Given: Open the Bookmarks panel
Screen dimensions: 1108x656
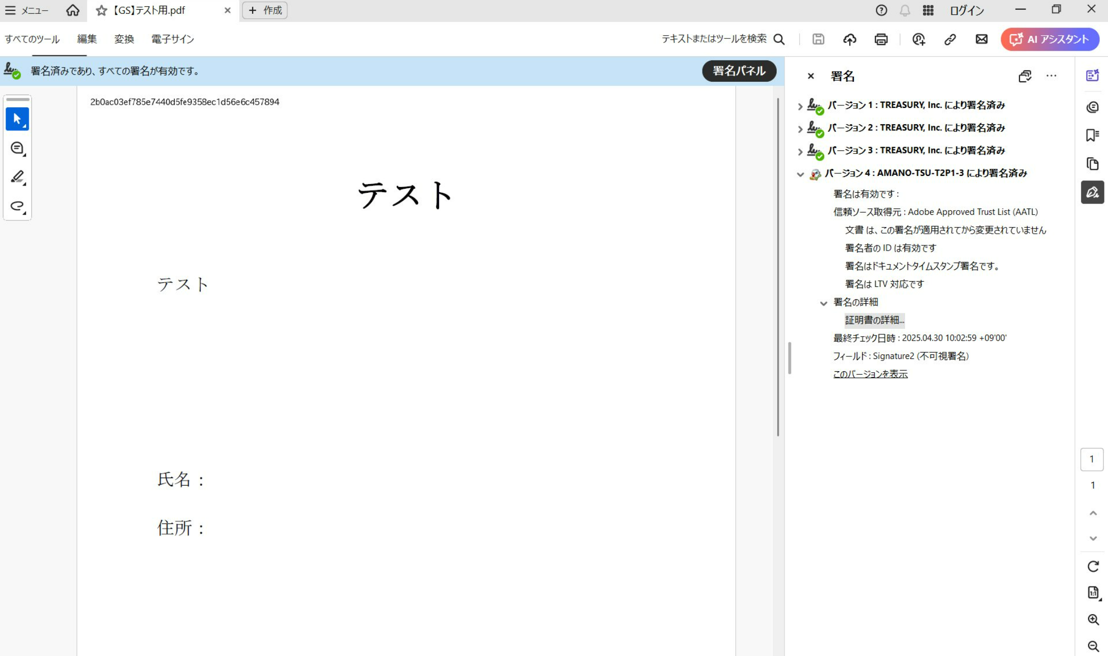Looking at the screenshot, I should [1093, 134].
